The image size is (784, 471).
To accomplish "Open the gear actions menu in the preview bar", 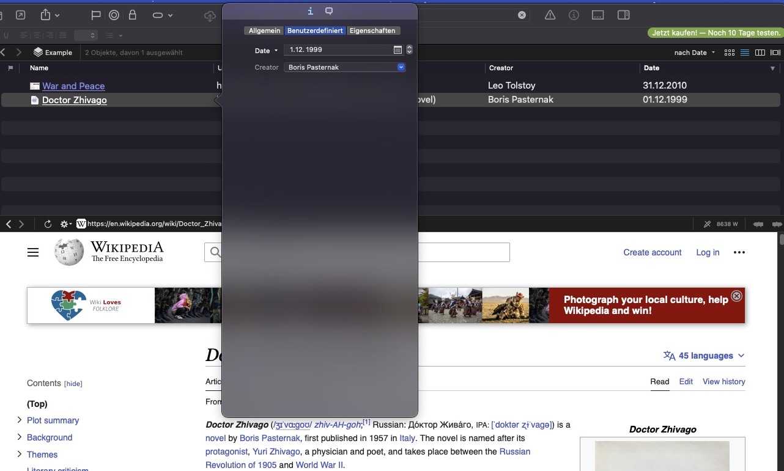I will [x=65, y=224].
